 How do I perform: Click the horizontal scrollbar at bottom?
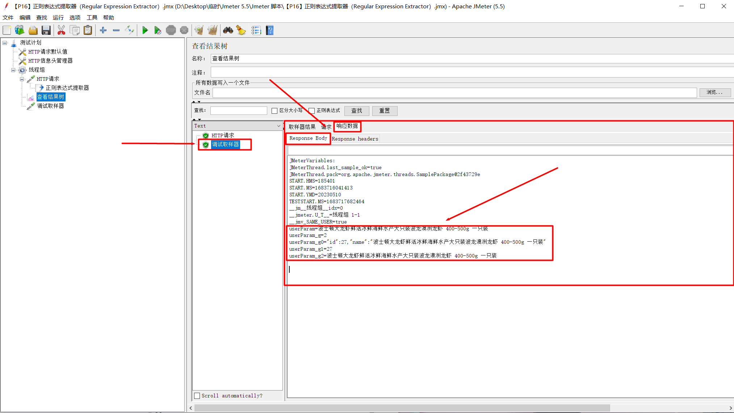pyautogui.click(x=402, y=408)
